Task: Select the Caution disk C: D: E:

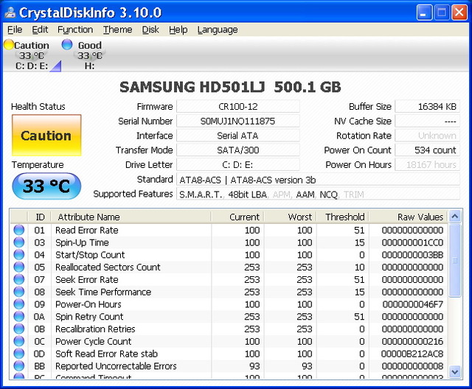Action: (x=32, y=55)
